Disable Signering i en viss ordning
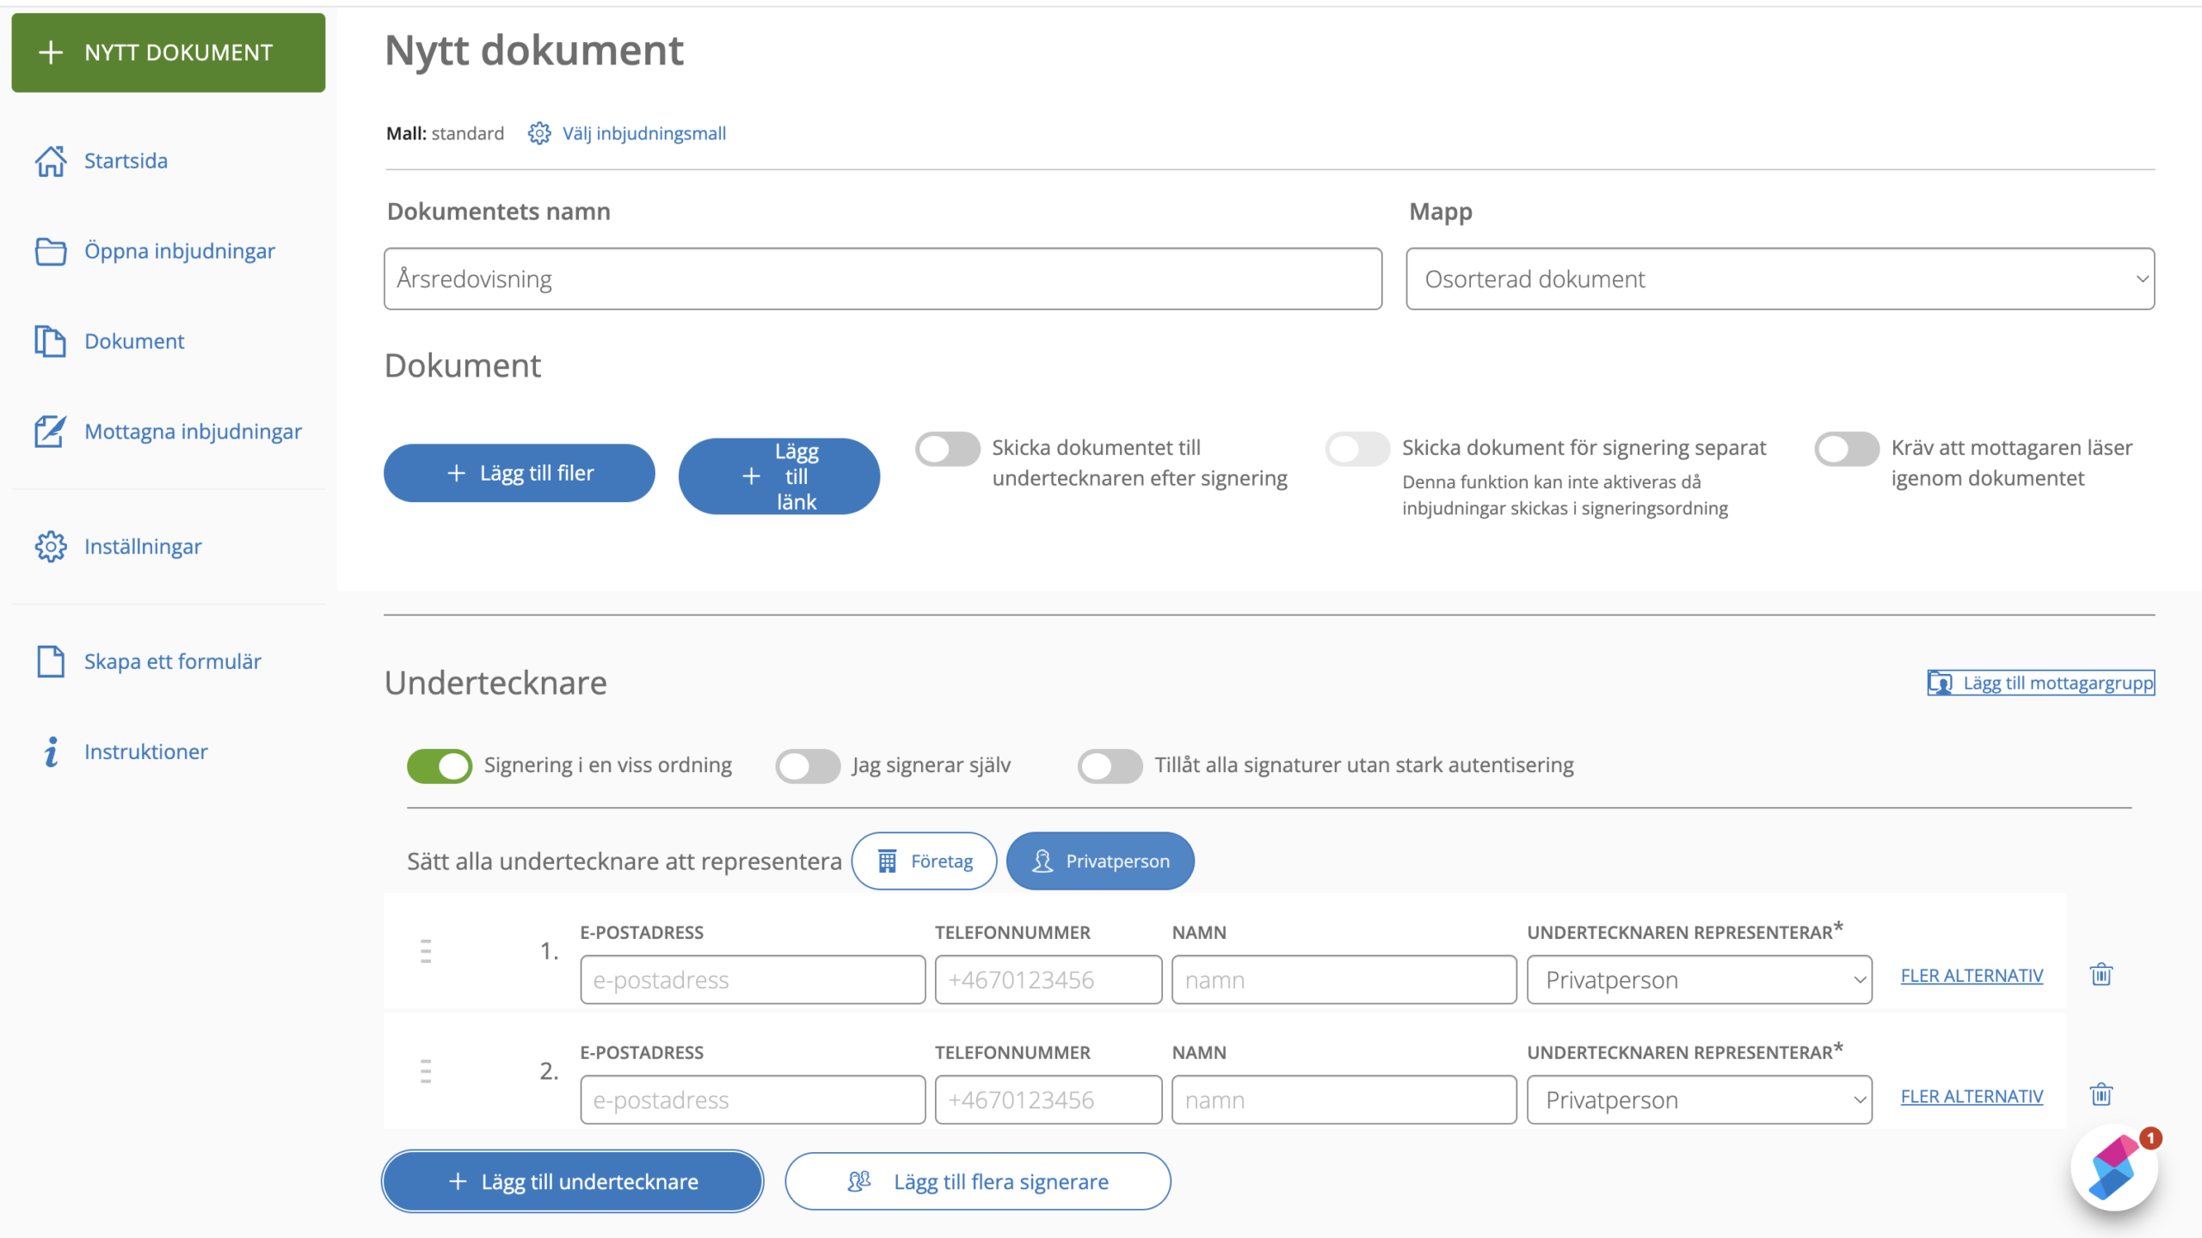The image size is (2202, 1238). (440, 765)
